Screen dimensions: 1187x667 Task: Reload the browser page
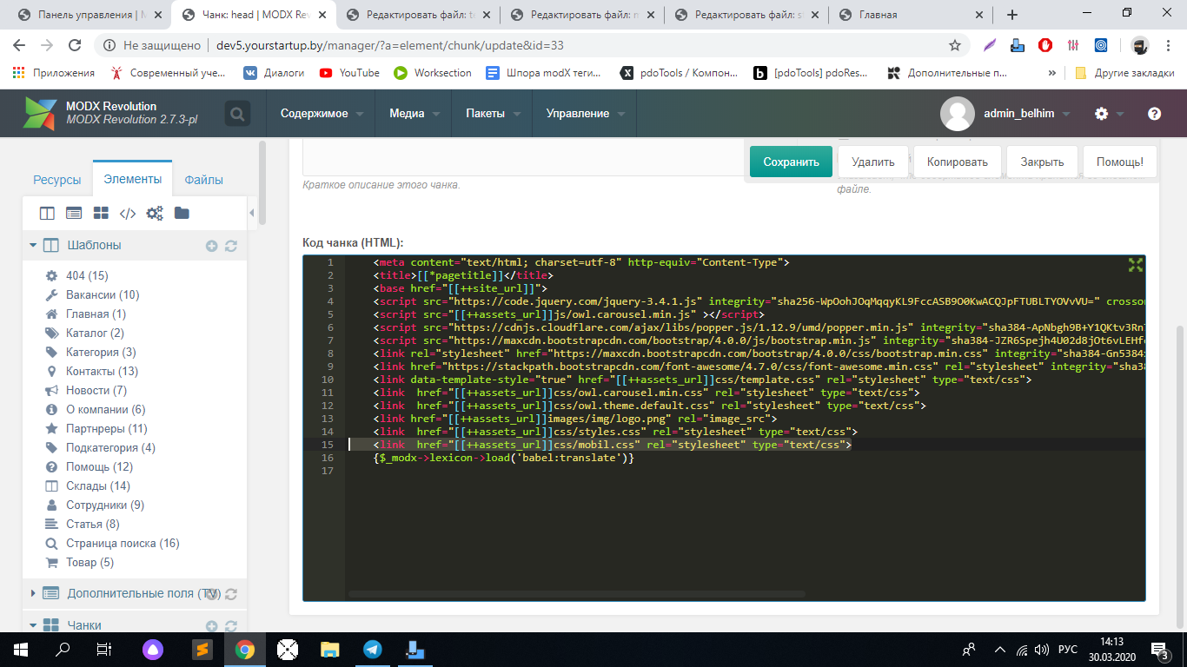coord(75,45)
